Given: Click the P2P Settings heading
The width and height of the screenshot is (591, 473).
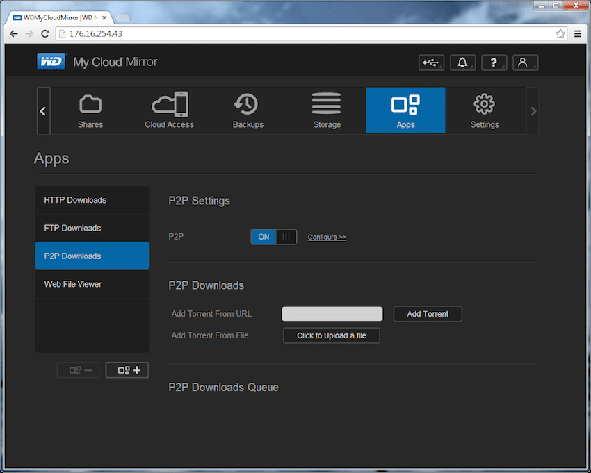Looking at the screenshot, I should tap(199, 201).
